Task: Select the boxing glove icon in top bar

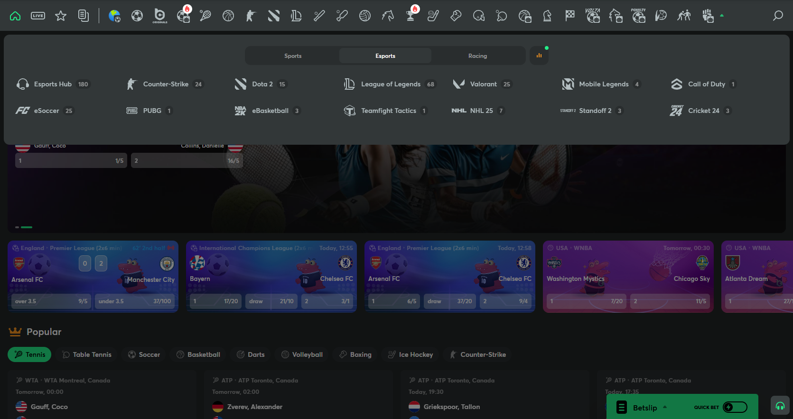Action: click(x=456, y=16)
